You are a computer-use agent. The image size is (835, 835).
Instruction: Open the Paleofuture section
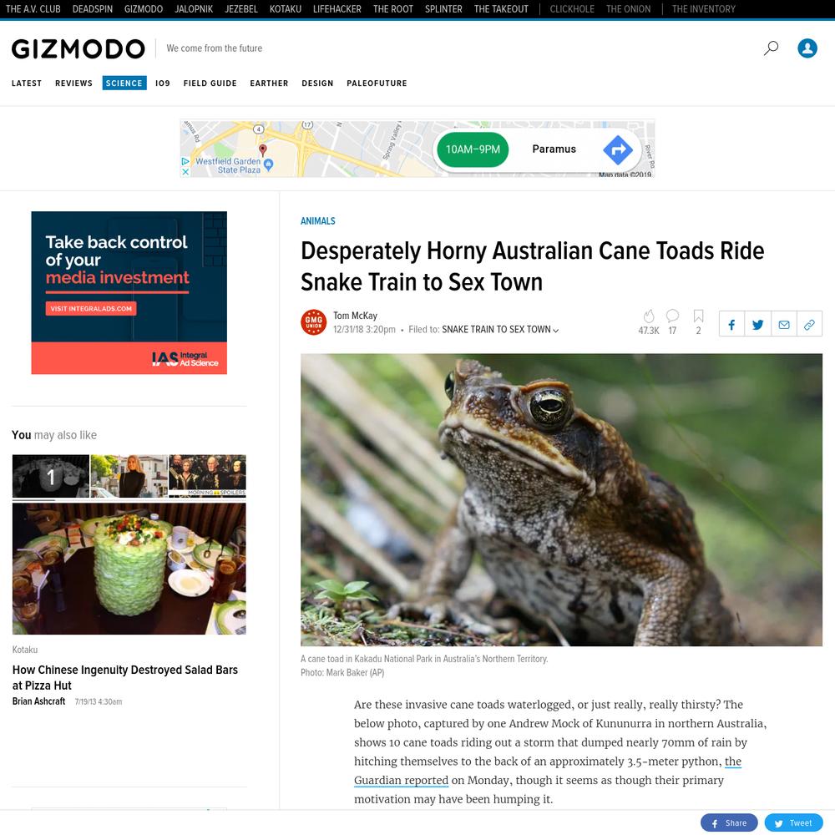(x=377, y=83)
